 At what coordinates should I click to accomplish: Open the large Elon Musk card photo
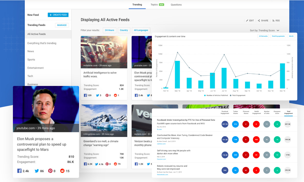[x=46, y=109]
